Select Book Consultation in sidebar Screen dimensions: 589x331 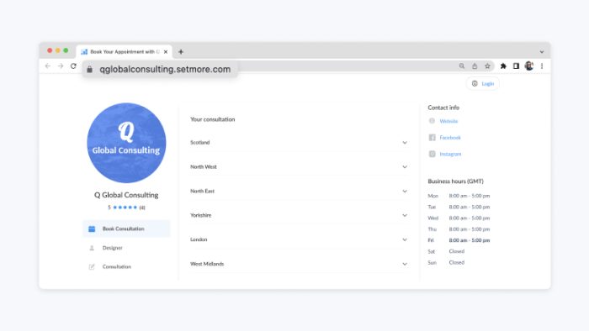pyautogui.click(x=126, y=229)
